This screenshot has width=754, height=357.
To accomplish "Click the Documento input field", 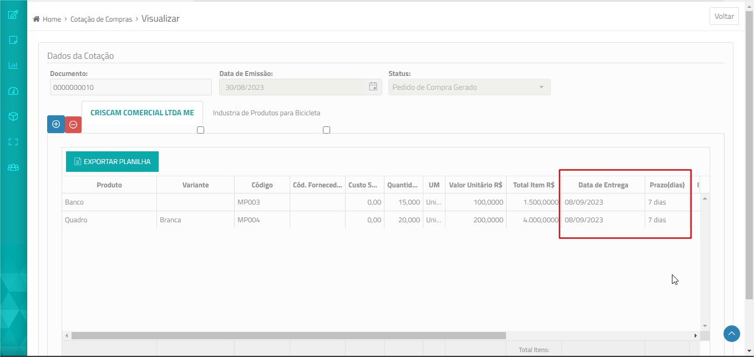I will [x=131, y=87].
